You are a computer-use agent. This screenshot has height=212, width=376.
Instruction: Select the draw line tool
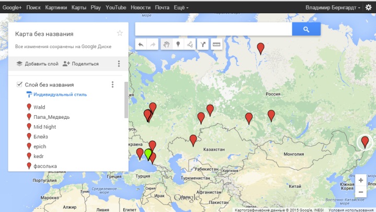click(190, 45)
